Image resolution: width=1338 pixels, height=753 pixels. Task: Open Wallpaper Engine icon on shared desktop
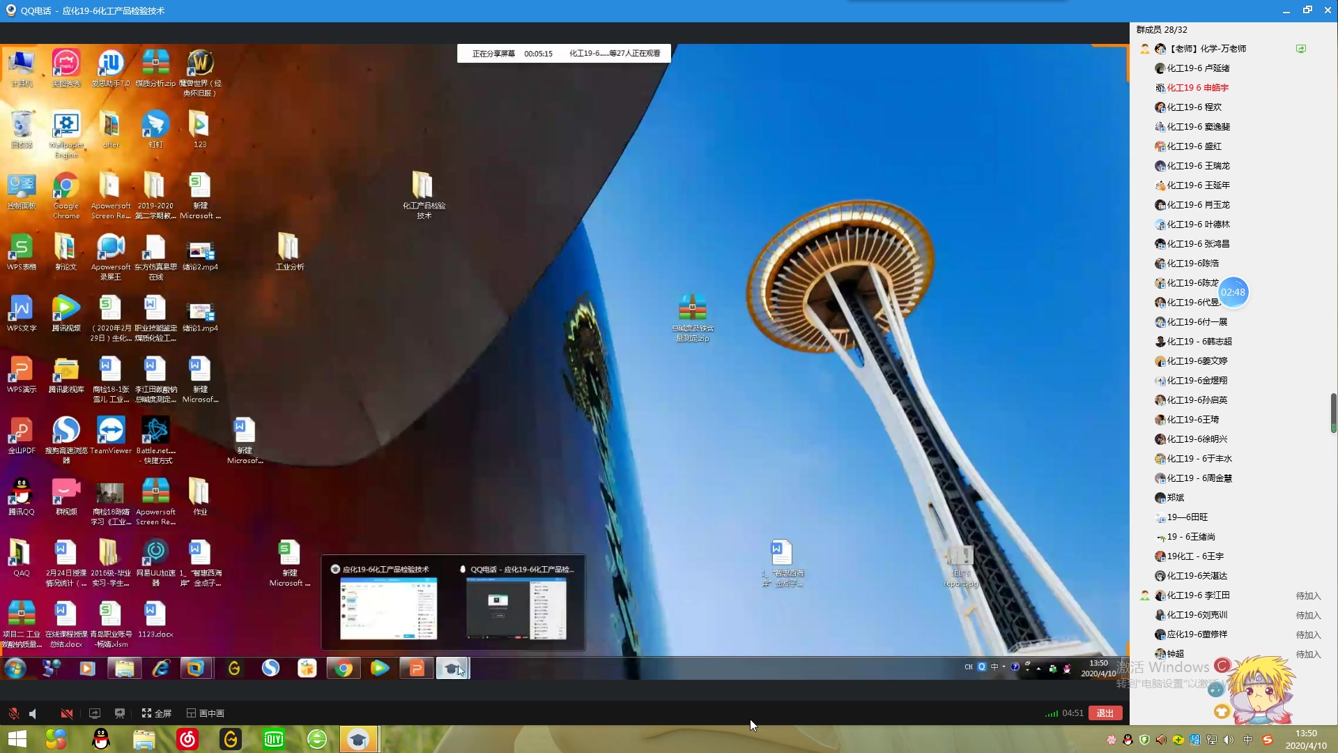(x=66, y=134)
